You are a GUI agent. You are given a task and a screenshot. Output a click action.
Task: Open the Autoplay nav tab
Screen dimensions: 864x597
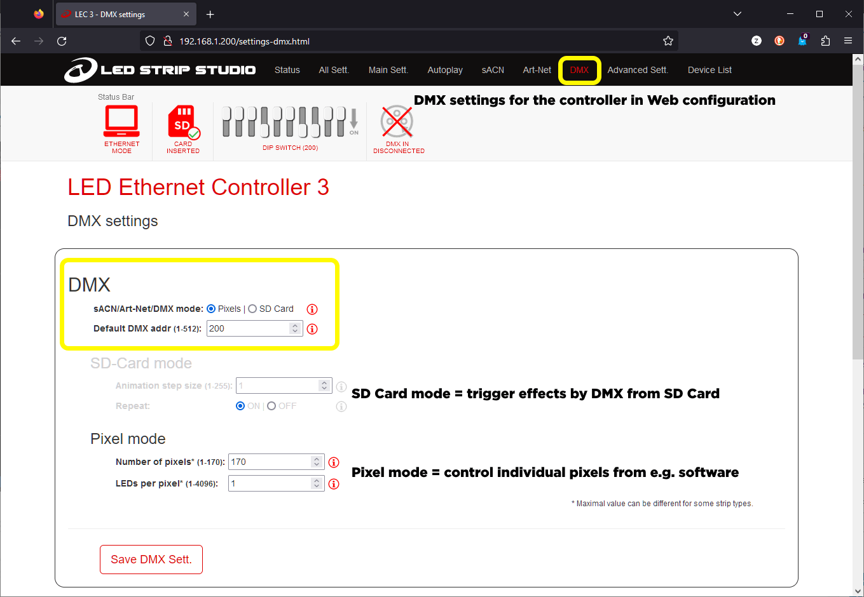[445, 70]
